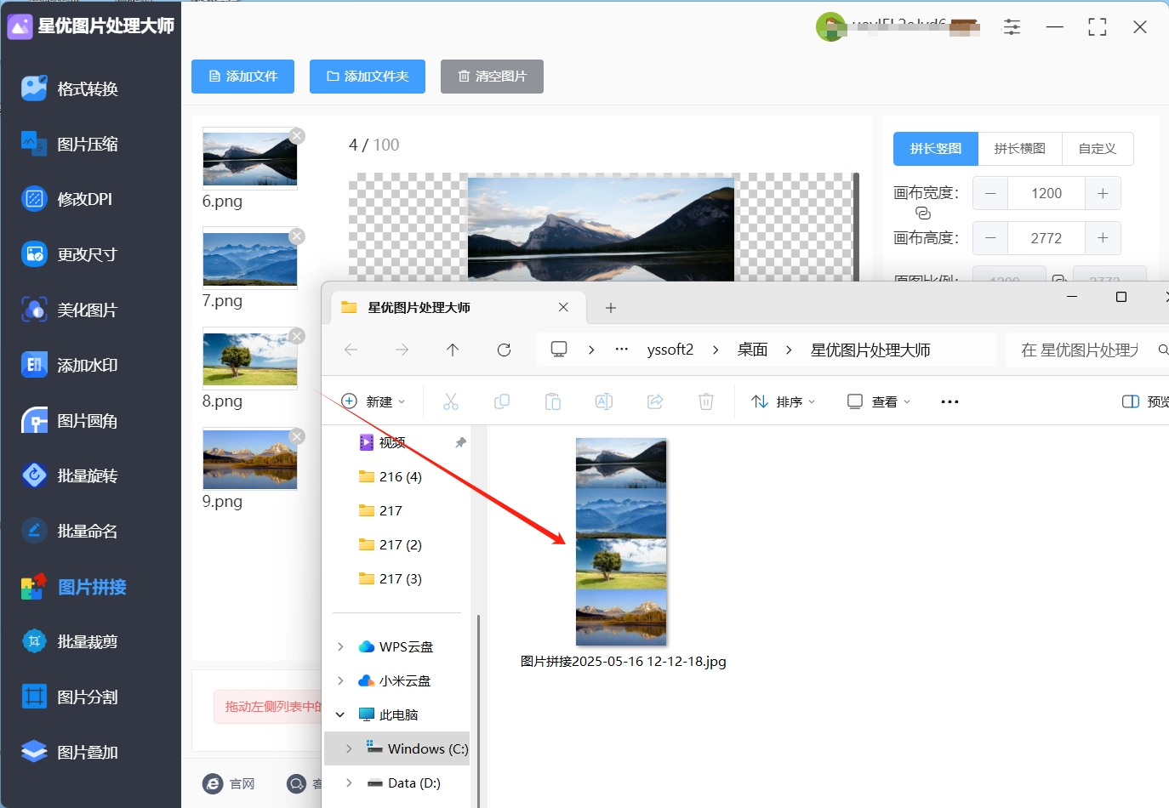
Task: Remove 9.png from the list
Action: (297, 436)
